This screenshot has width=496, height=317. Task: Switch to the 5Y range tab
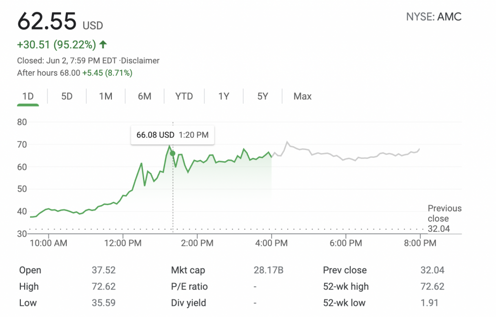(x=263, y=96)
